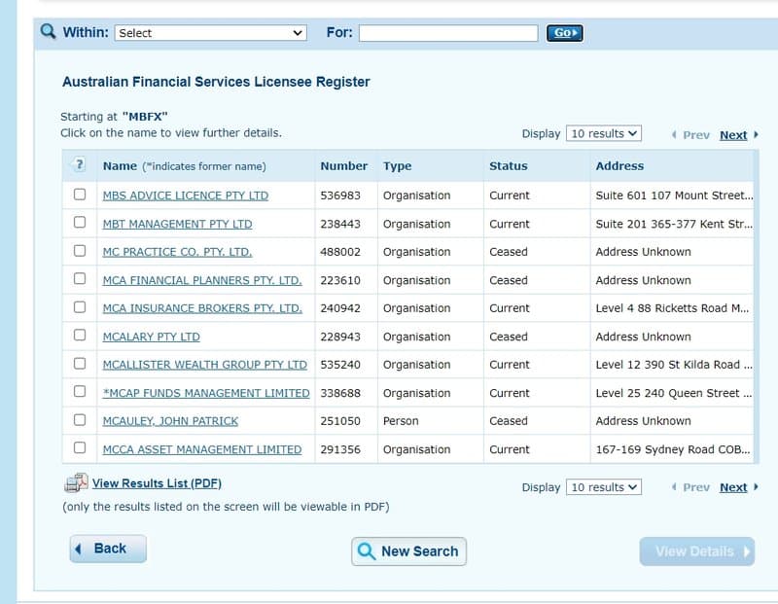Click the Name column header
This screenshot has width=778, height=604.
[x=120, y=165]
